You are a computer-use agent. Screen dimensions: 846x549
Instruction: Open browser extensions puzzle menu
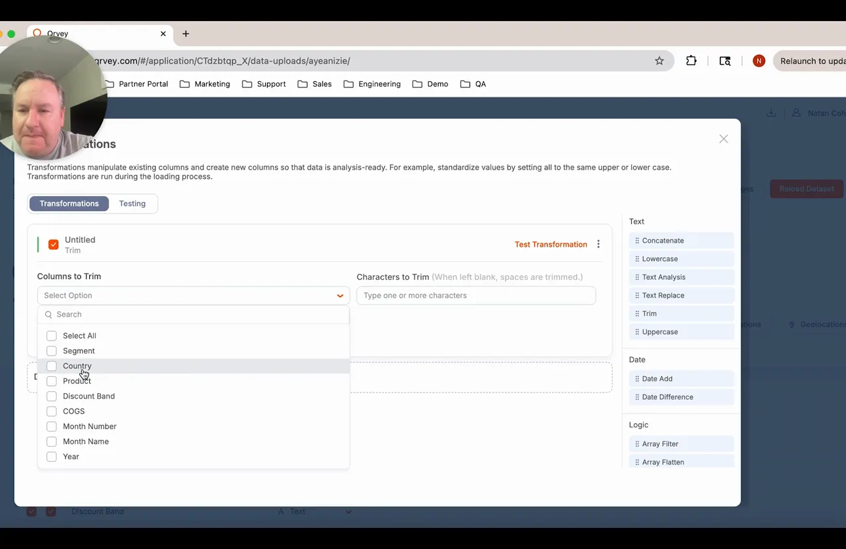(691, 60)
